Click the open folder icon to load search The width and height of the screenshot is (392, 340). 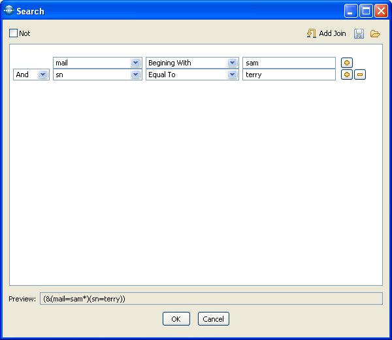(x=375, y=33)
